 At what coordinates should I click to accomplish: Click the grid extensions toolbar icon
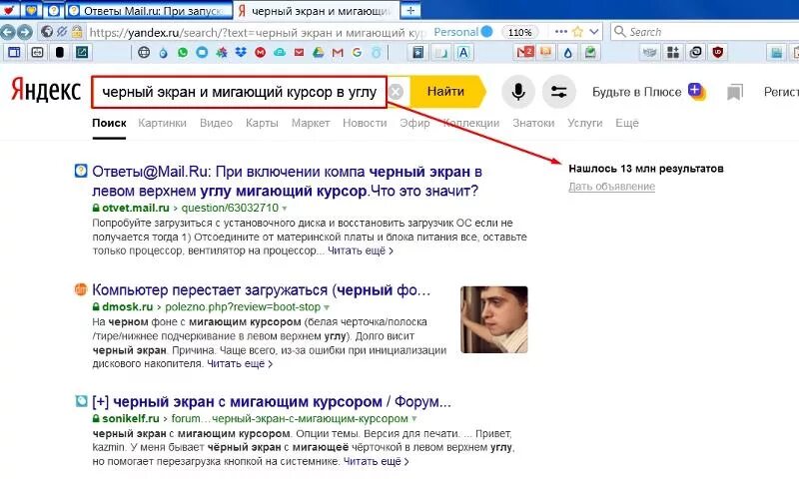[673, 52]
